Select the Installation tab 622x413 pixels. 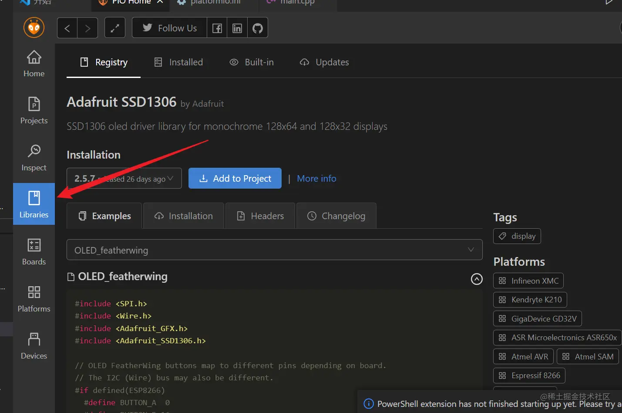pos(184,216)
